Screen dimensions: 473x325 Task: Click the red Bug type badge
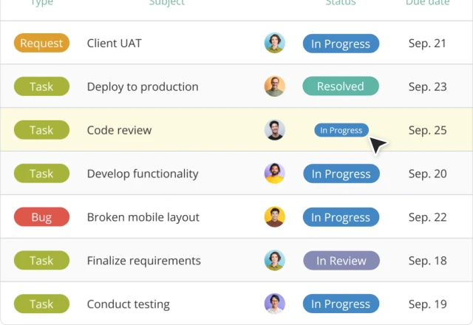pyautogui.click(x=41, y=217)
